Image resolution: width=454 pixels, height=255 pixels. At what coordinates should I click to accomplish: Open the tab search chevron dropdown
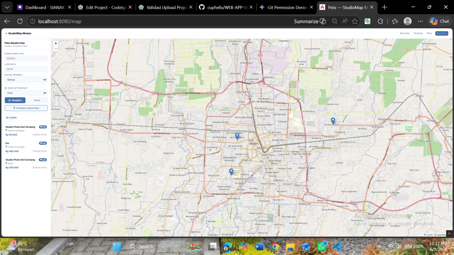coord(7,7)
